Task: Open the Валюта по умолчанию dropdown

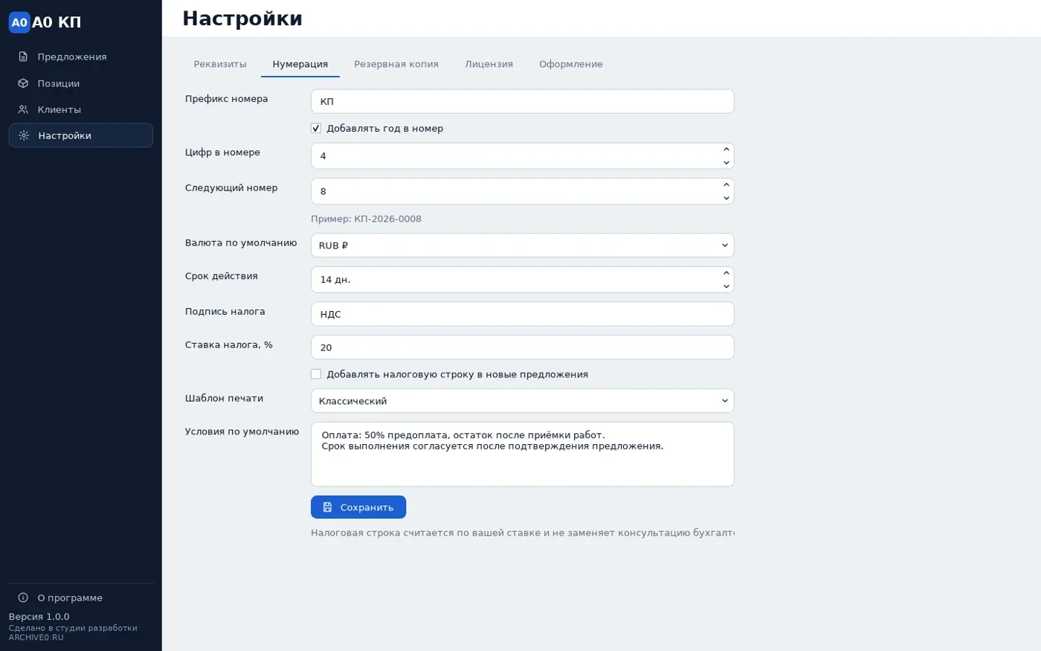Action: (522, 246)
